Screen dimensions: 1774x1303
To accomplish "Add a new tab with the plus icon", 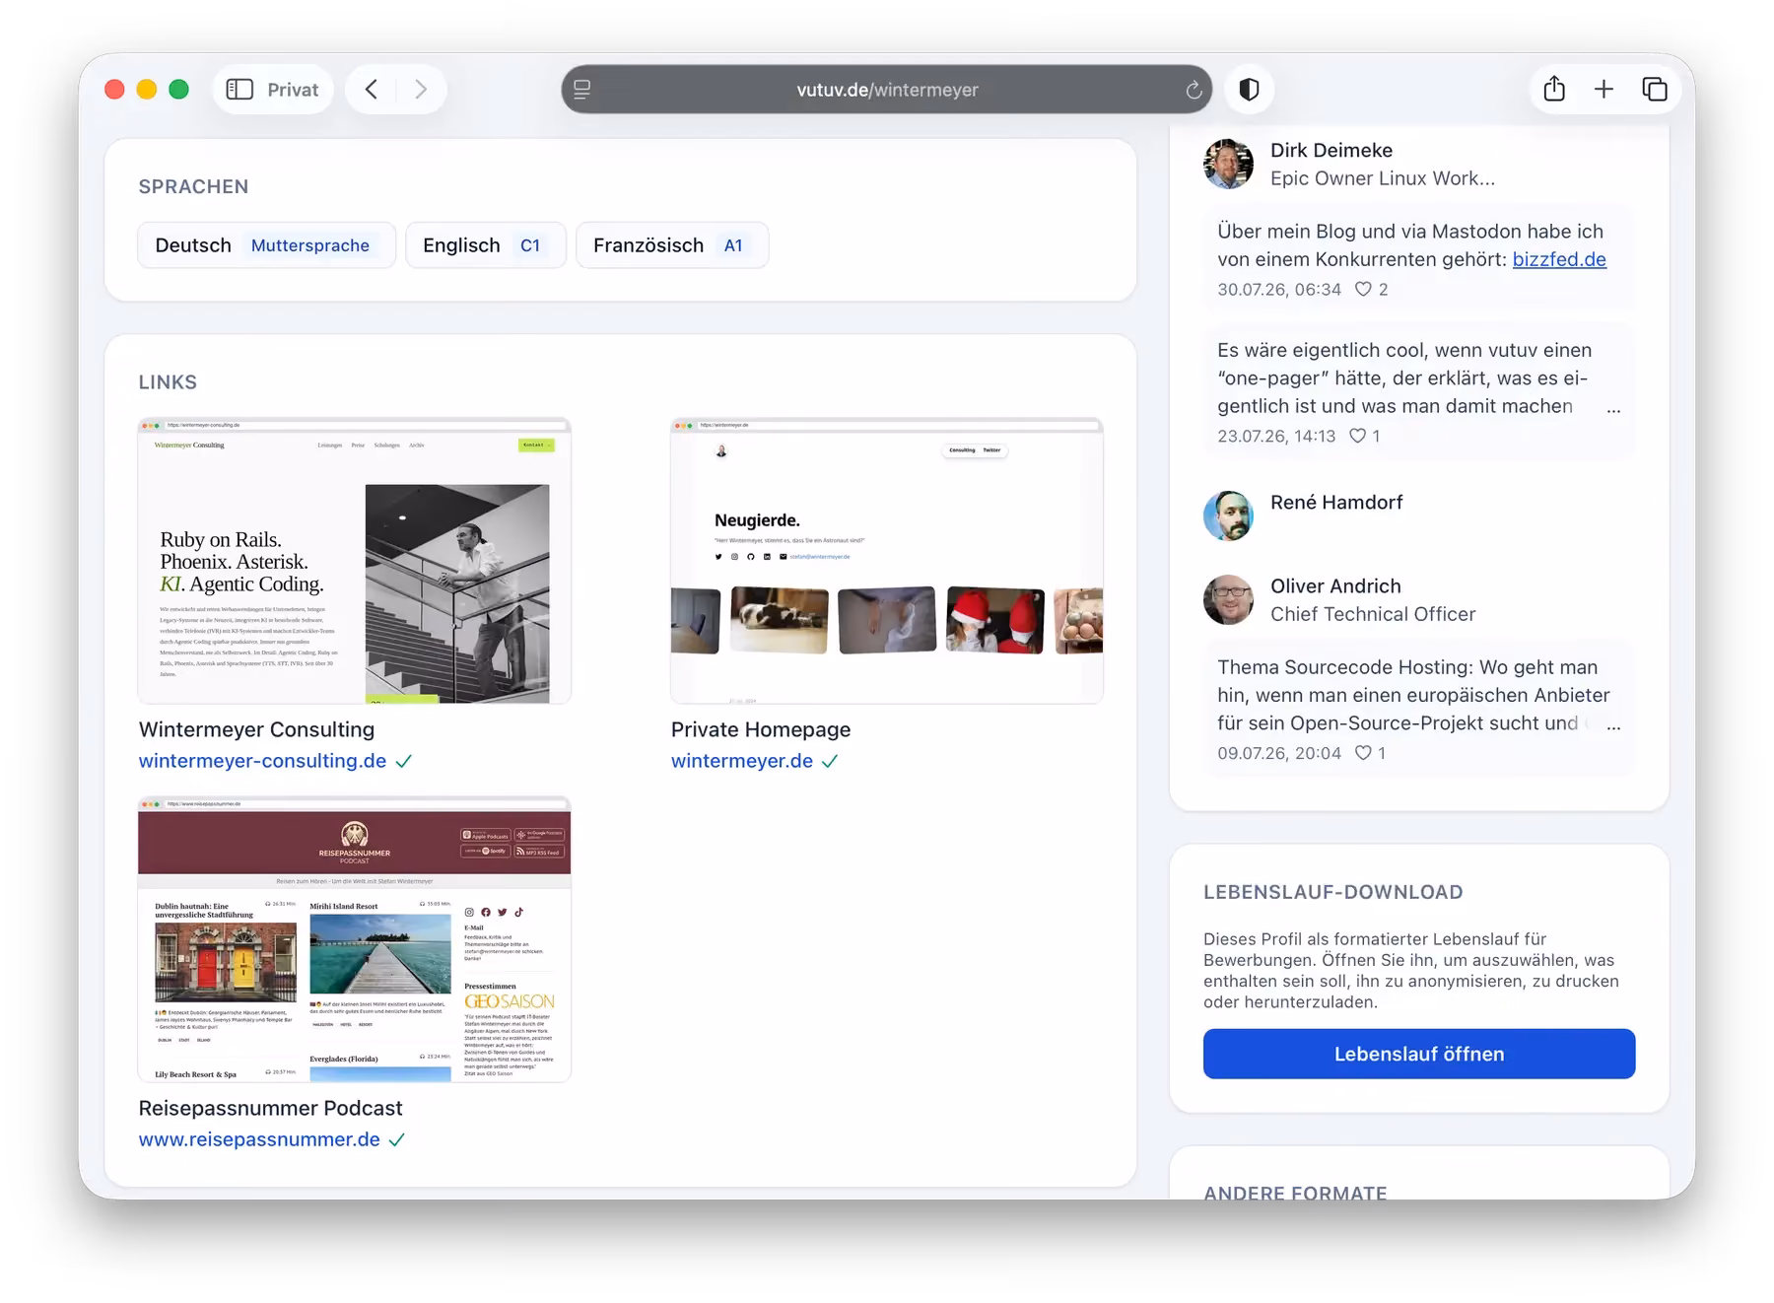I will (1603, 90).
